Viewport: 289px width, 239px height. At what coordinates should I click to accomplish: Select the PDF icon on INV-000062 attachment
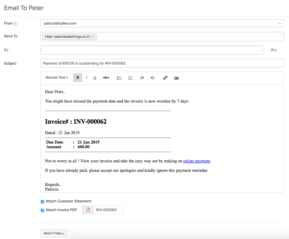click(88, 209)
